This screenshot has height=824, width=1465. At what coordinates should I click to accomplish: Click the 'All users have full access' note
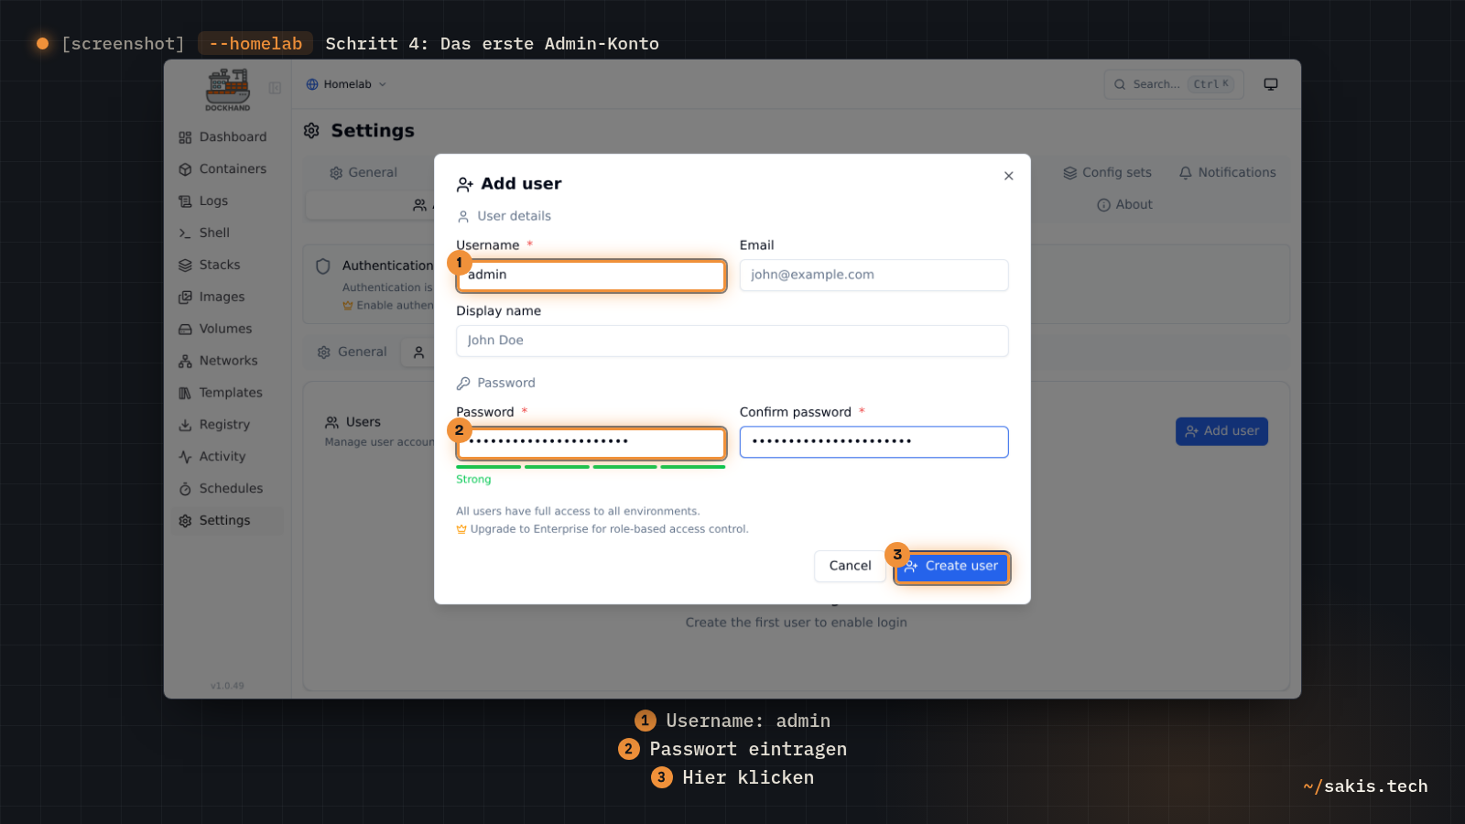[578, 512]
